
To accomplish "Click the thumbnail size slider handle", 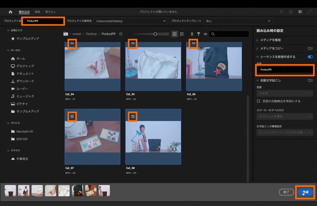I will tap(155, 34).
